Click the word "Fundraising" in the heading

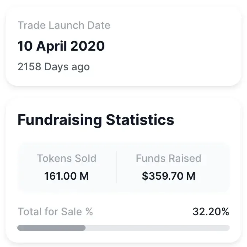point(60,120)
